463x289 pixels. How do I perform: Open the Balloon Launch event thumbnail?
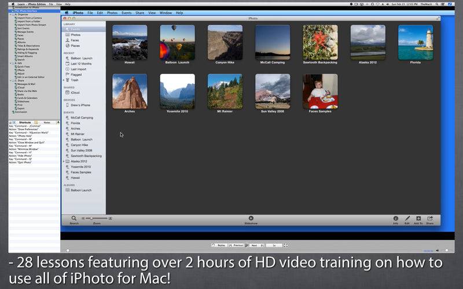pyautogui.click(x=178, y=42)
